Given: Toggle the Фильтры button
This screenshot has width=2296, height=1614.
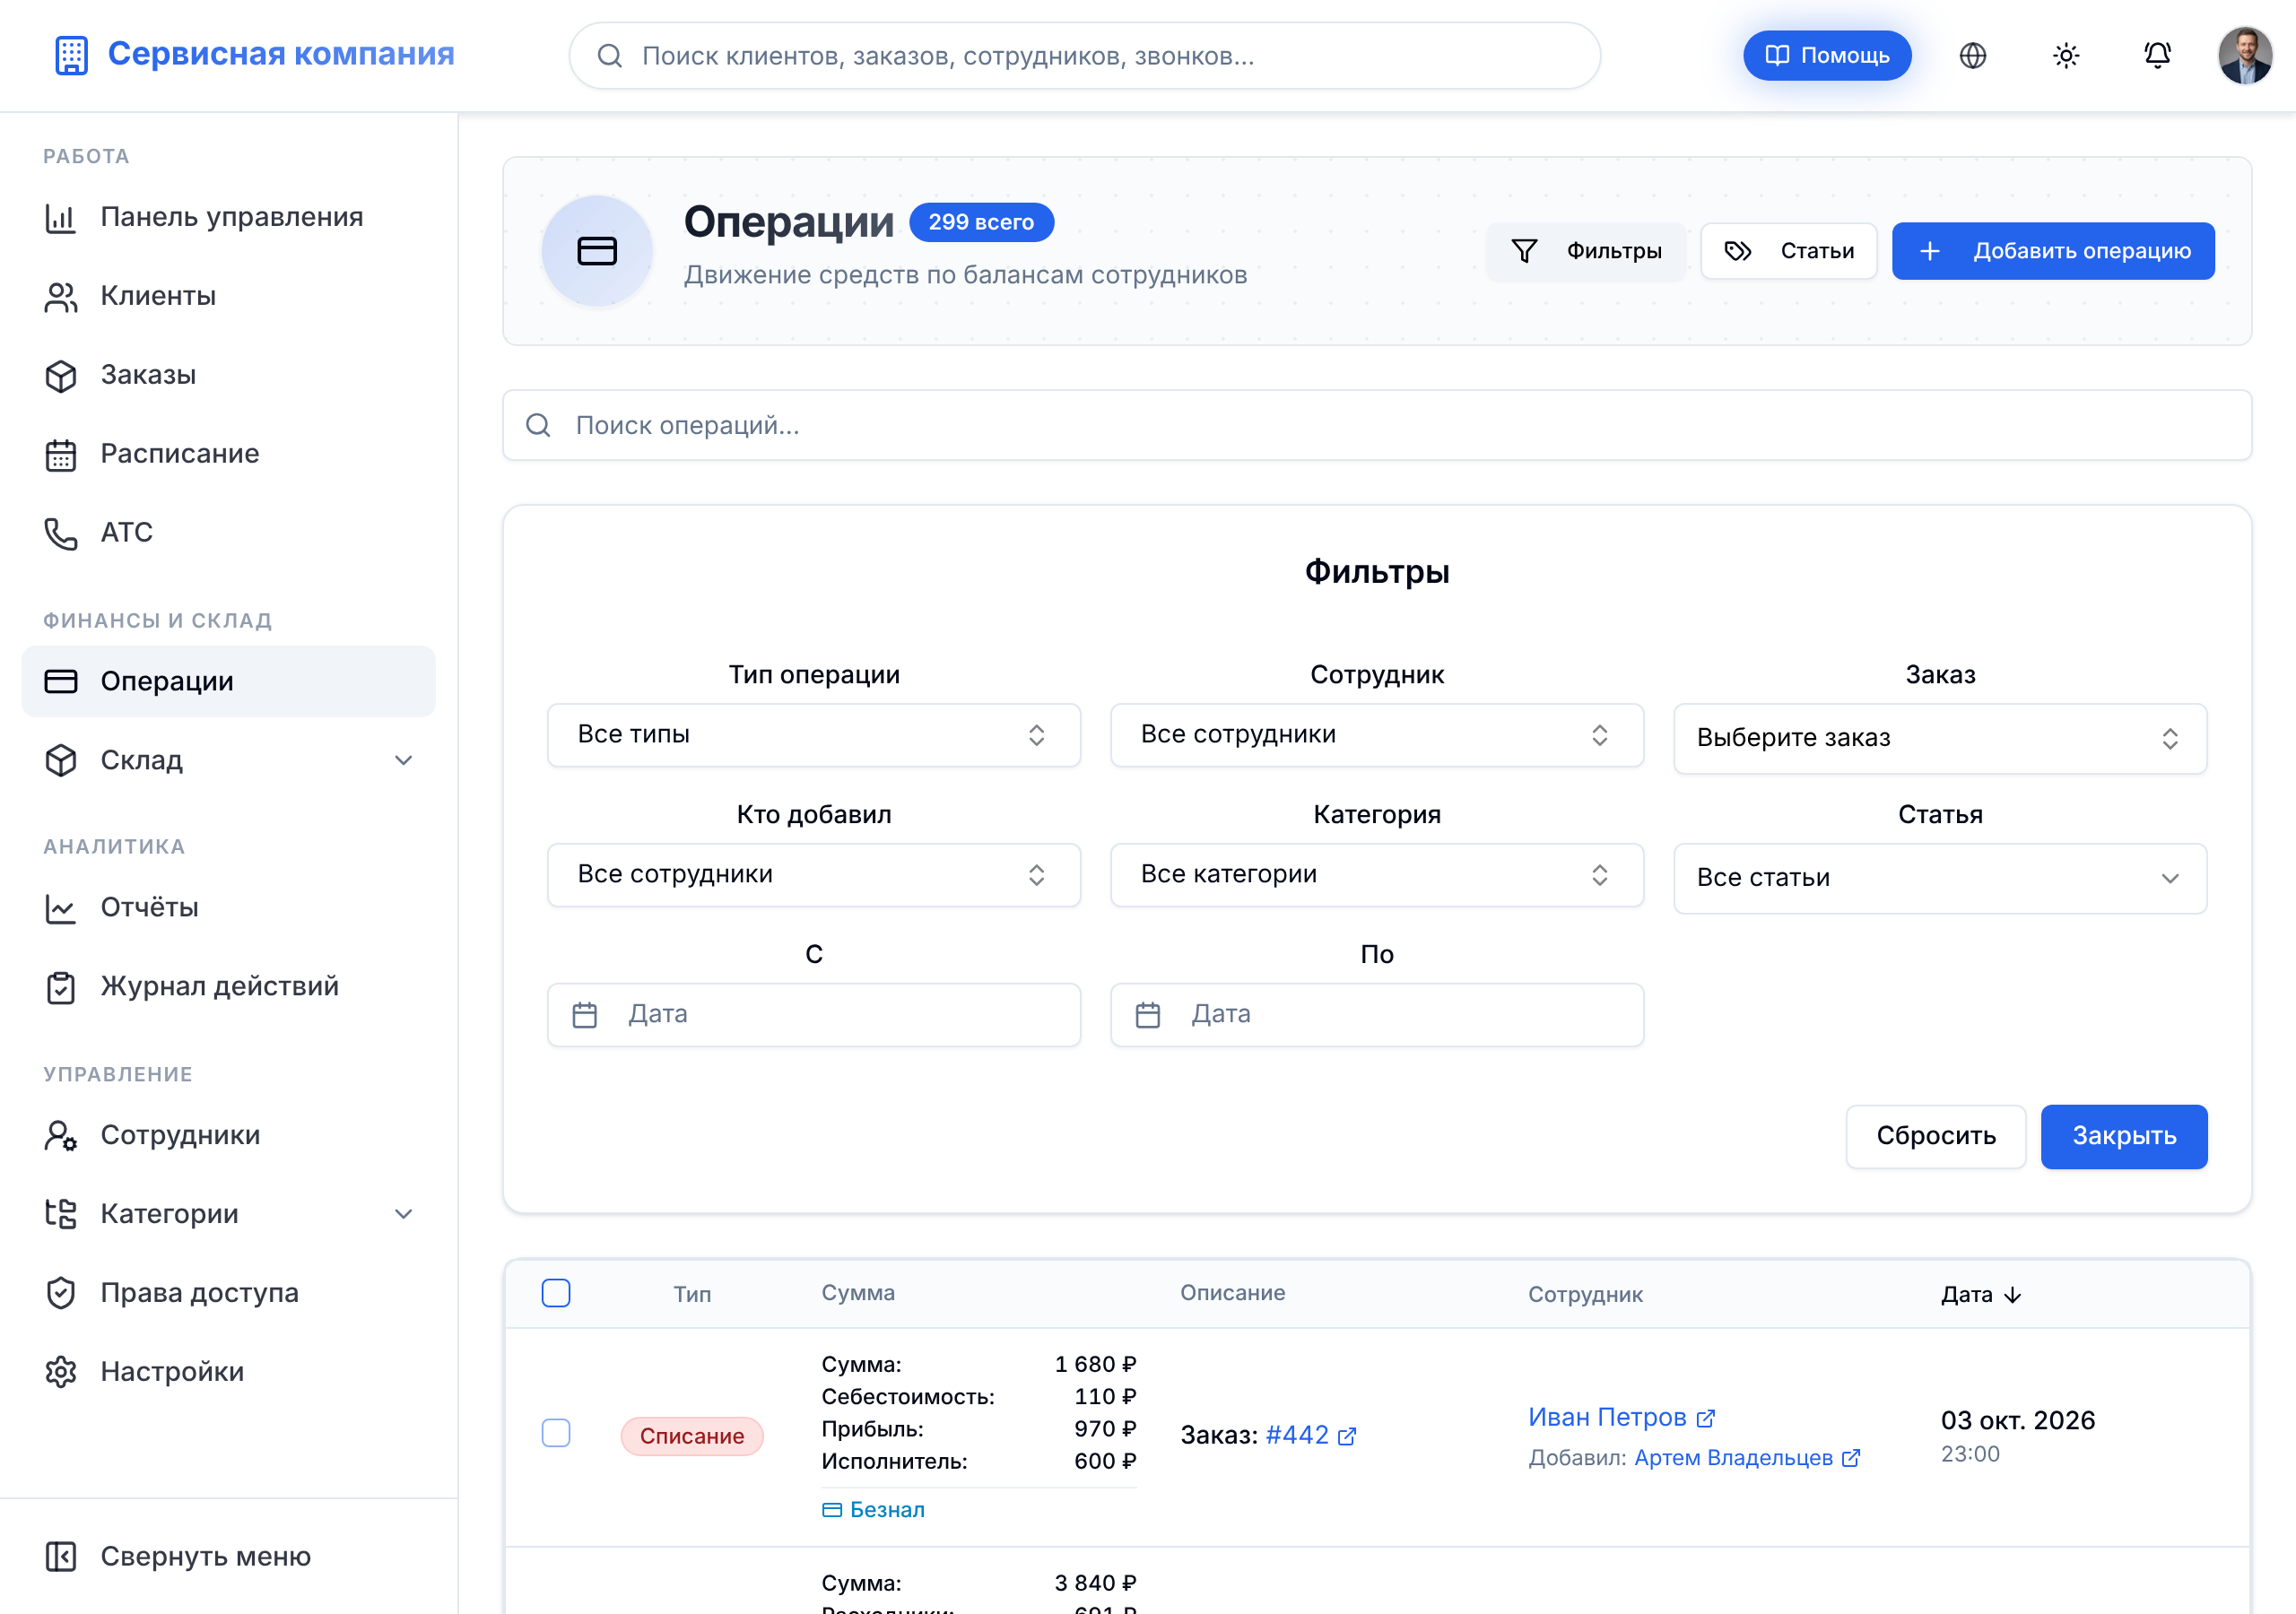Looking at the screenshot, I should click(x=1586, y=251).
